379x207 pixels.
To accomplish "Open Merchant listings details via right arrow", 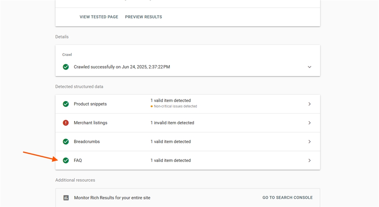I will [309, 123].
